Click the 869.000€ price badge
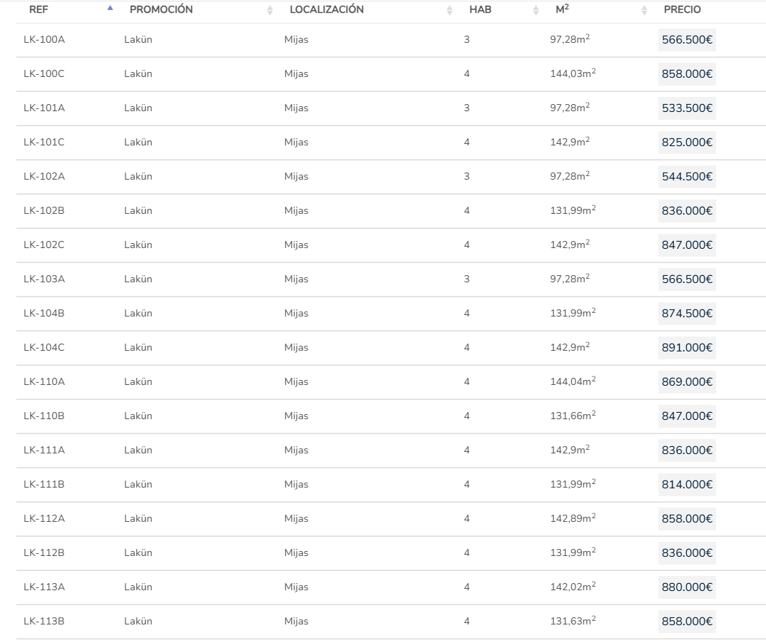The width and height of the screenshot is (766, 643). pyautogui.click(x=687, y=382)
